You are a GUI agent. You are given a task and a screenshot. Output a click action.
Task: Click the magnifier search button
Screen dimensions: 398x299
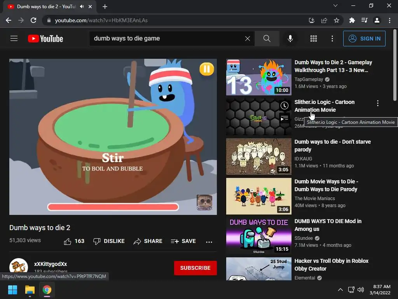click(x=267, y=39)
